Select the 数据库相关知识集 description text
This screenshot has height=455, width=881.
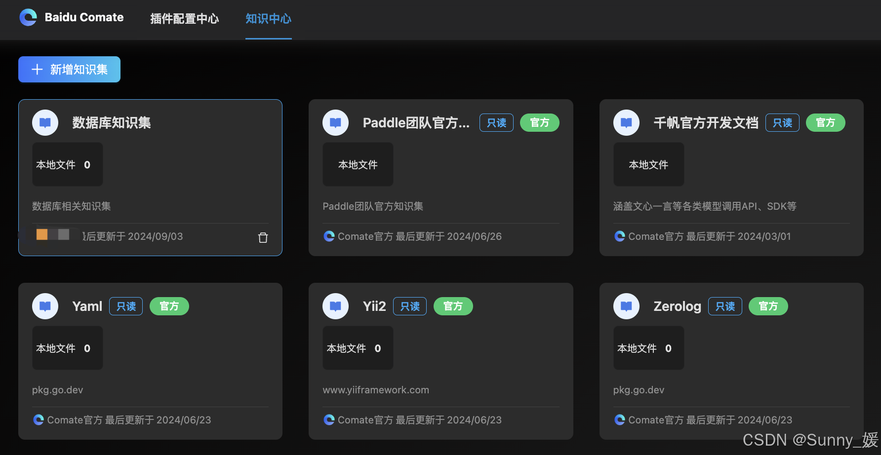coord(72,206)
